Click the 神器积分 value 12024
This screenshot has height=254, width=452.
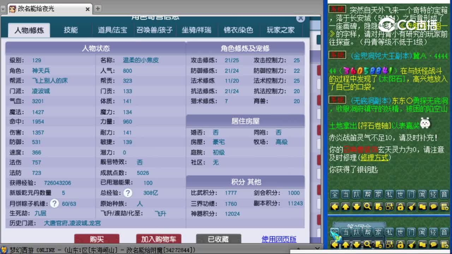click(x=232, y=213)
